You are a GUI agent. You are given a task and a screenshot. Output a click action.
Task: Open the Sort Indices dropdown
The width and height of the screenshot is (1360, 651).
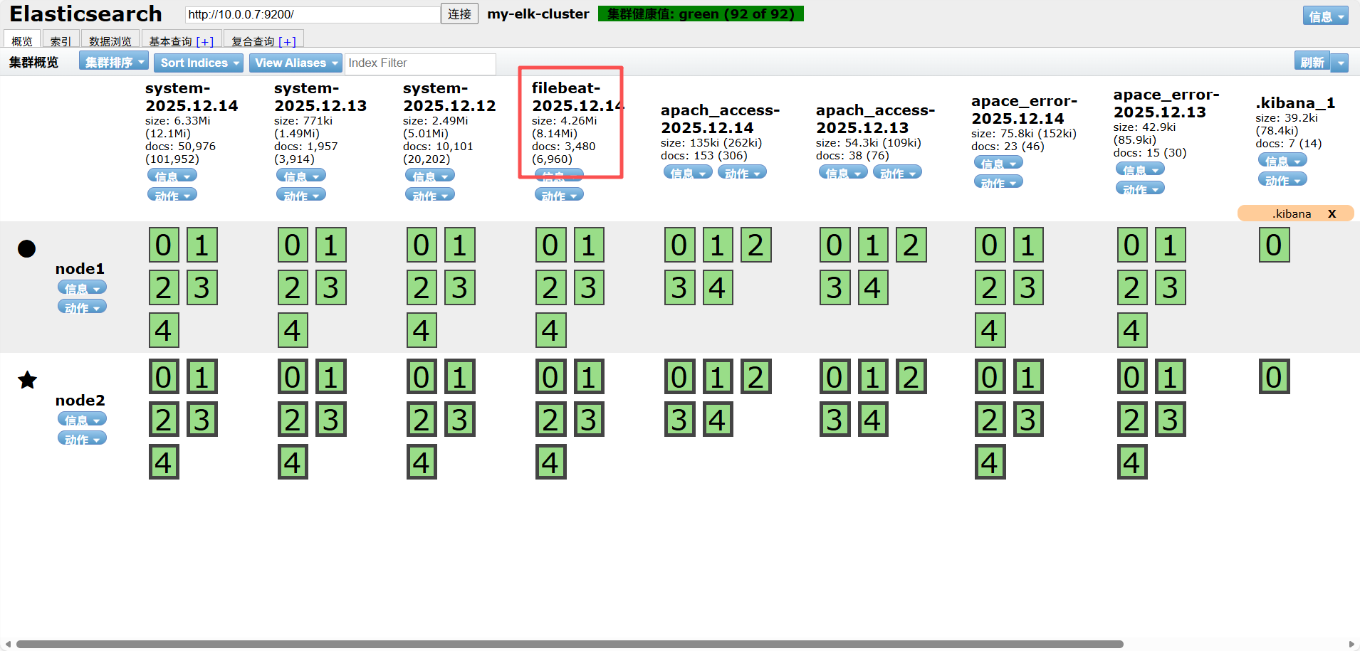coord(199,63)
